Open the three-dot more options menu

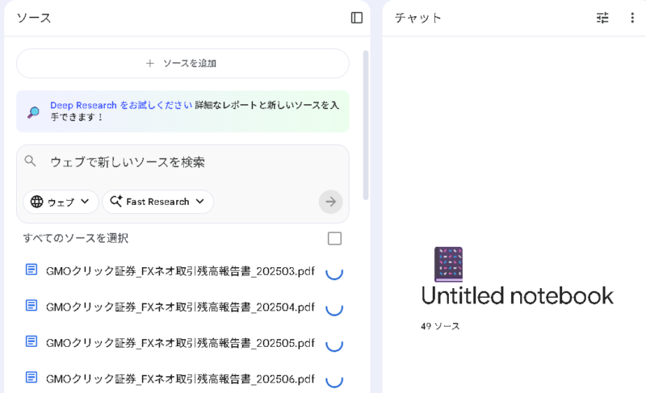click(632, 18)
